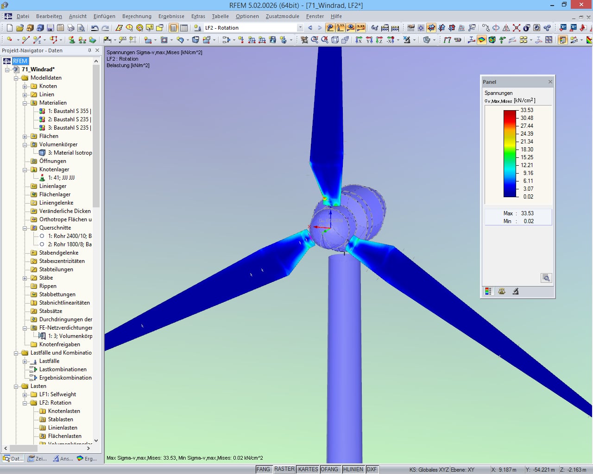593x474 pixels.
Task: Open Flächenlasten under LF2: Rotation
Action: pyautogui.click(x=65, y=436)
